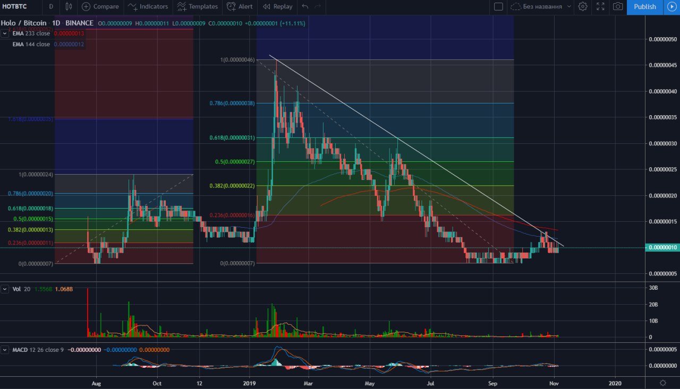The height and width of the screenshot is (389, 680).
Task: Select the MACD 12 26 close 9 legend
Action: tap(39, 350)
